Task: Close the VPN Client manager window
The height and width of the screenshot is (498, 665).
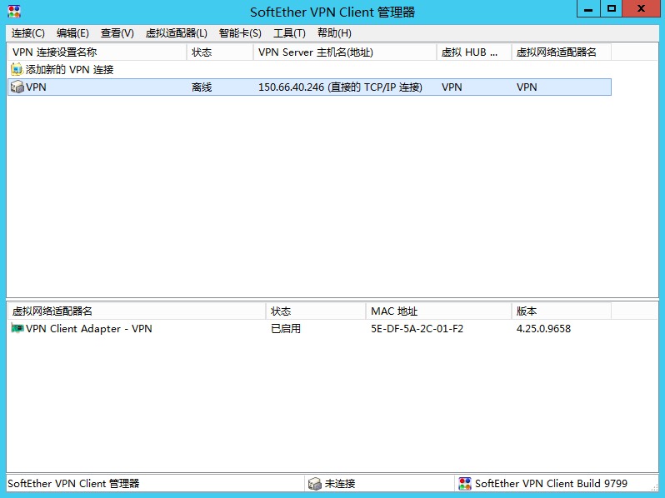Action: (x=642, y=9)
